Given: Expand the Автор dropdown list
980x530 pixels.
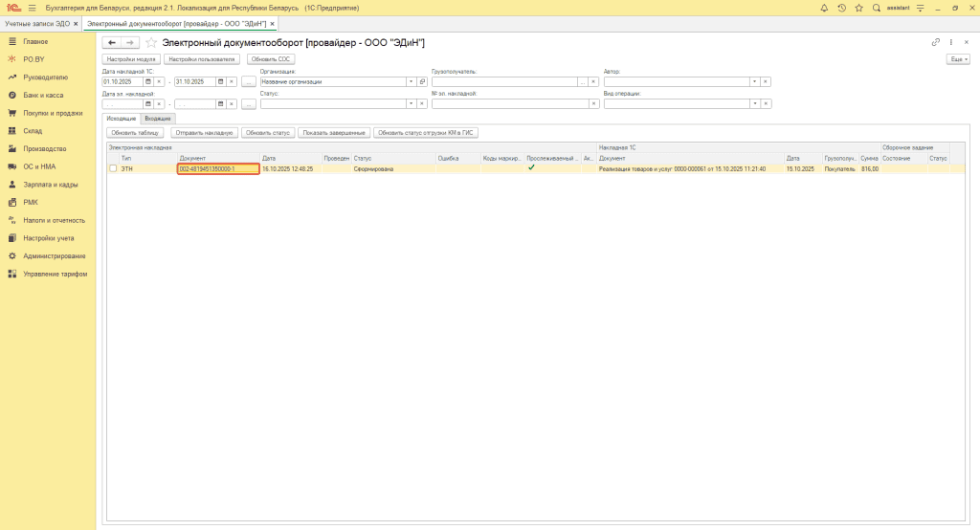Looking at the screenshot, I should 756,81.
